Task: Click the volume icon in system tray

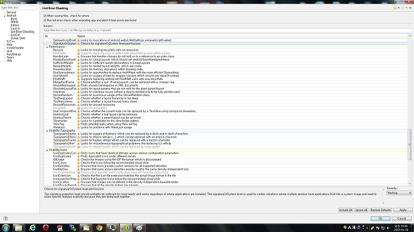Action: pos(388,227)
